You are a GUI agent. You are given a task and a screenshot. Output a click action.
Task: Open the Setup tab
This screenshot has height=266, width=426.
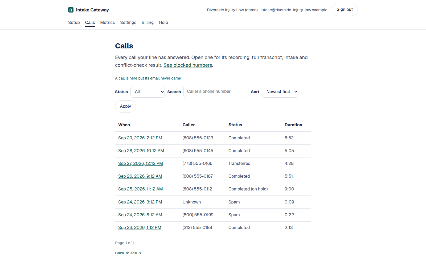point(74,23)
